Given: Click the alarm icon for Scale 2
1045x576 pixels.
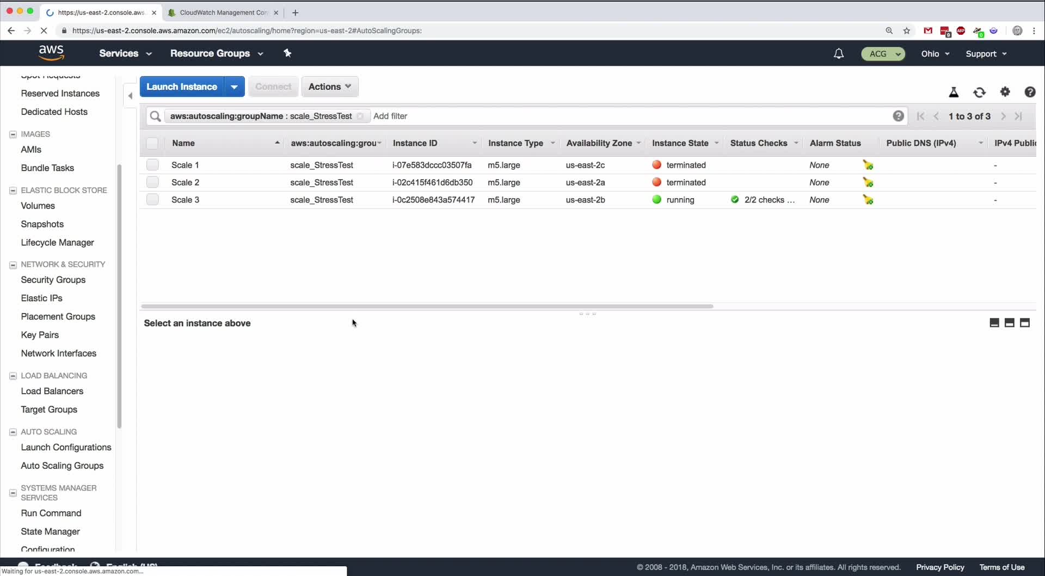Looking at the screenshot, I should tap(868, 182).
